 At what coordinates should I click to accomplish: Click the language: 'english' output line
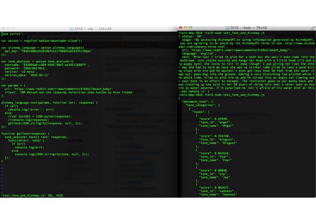[x=198, y=54]
